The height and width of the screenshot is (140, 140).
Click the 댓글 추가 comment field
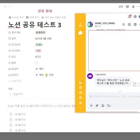tap(18, 94)
